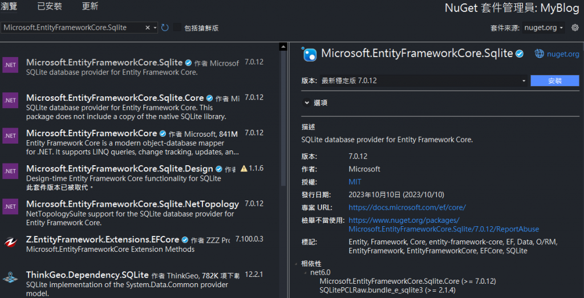Click deprecated warning icon on Sqlite.Design
This screenshot has height=298, width=584.
[244, 169]
